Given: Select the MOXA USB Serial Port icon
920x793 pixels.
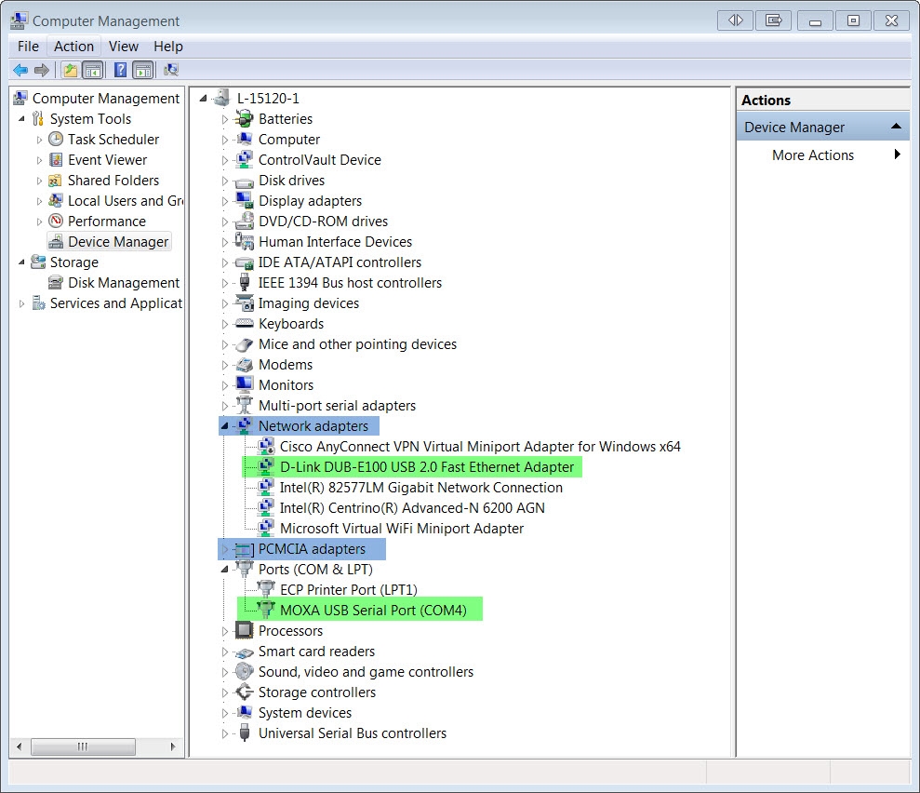Looking at the screenshot, I should pos(265,611).
